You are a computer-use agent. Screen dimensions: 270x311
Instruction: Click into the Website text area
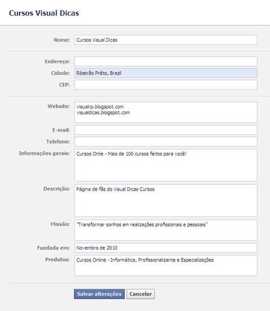(166, 112)
